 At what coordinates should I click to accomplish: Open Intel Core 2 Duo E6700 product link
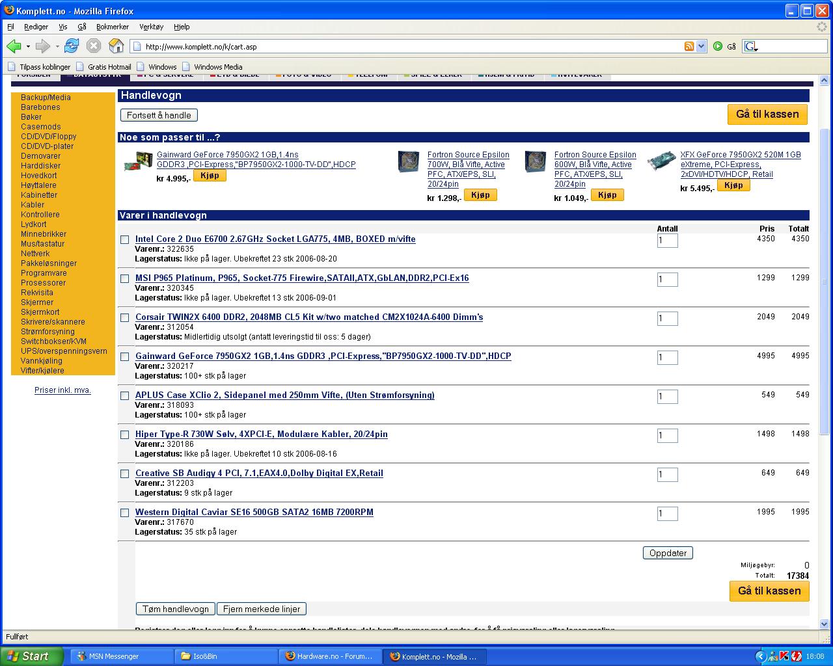click(275, 239)
